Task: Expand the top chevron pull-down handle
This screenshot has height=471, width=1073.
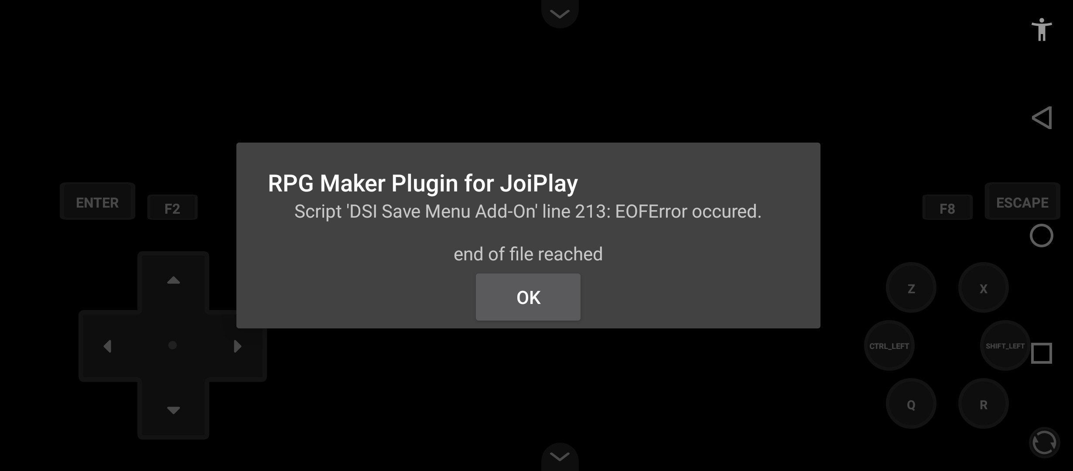Action: (x=560, y=14)
